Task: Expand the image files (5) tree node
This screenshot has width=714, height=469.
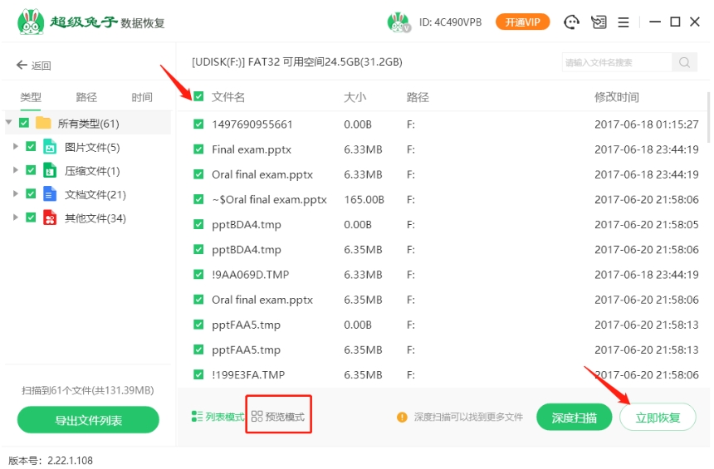Action: click(x=15, y=147)
